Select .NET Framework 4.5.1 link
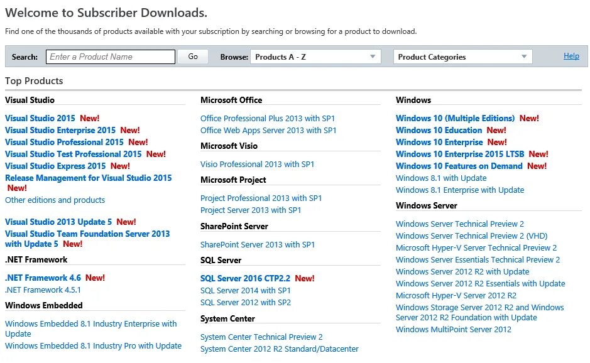The height and width of the screenshot is (363, 590). click(x=43, y=290)
